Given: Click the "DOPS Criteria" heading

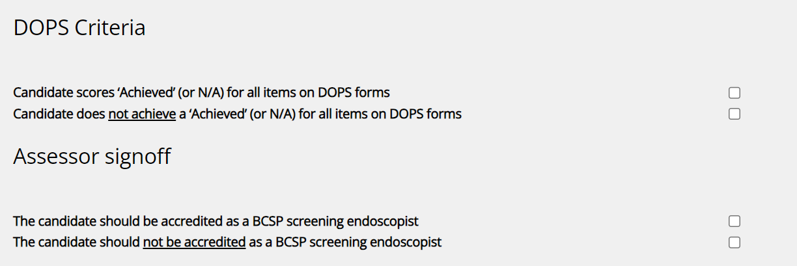Looking at the screenshot, I should 79,28.
